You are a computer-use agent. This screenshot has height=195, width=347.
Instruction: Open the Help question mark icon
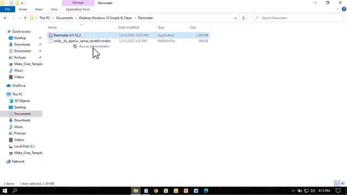pos(344,9)
